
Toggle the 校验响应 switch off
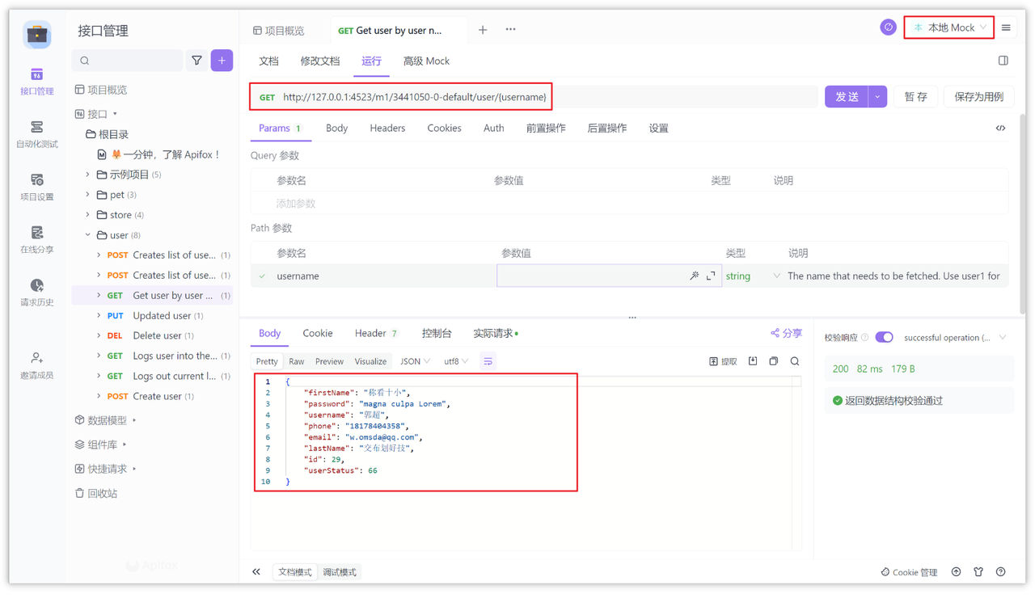pyautogui.click(x=884, y=337)
